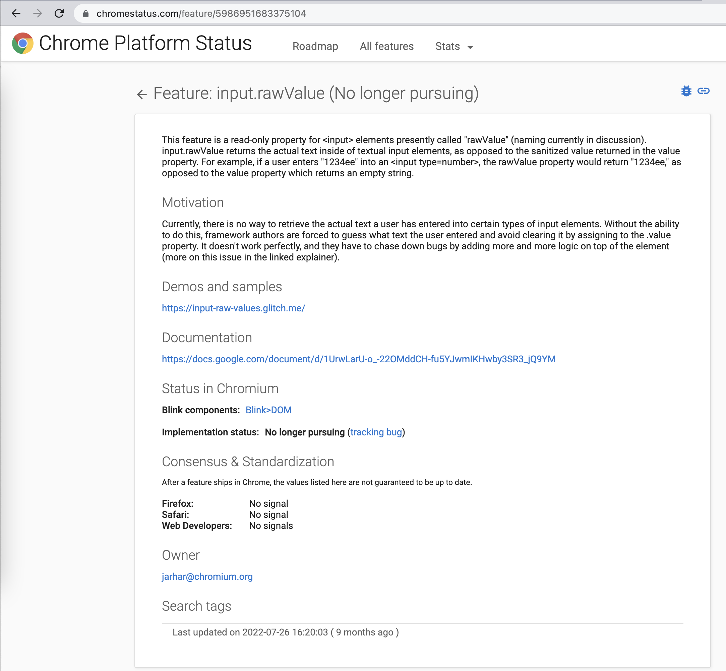
Task: Click the Blink>DOM component link
Action: click(x=268, y=410)
